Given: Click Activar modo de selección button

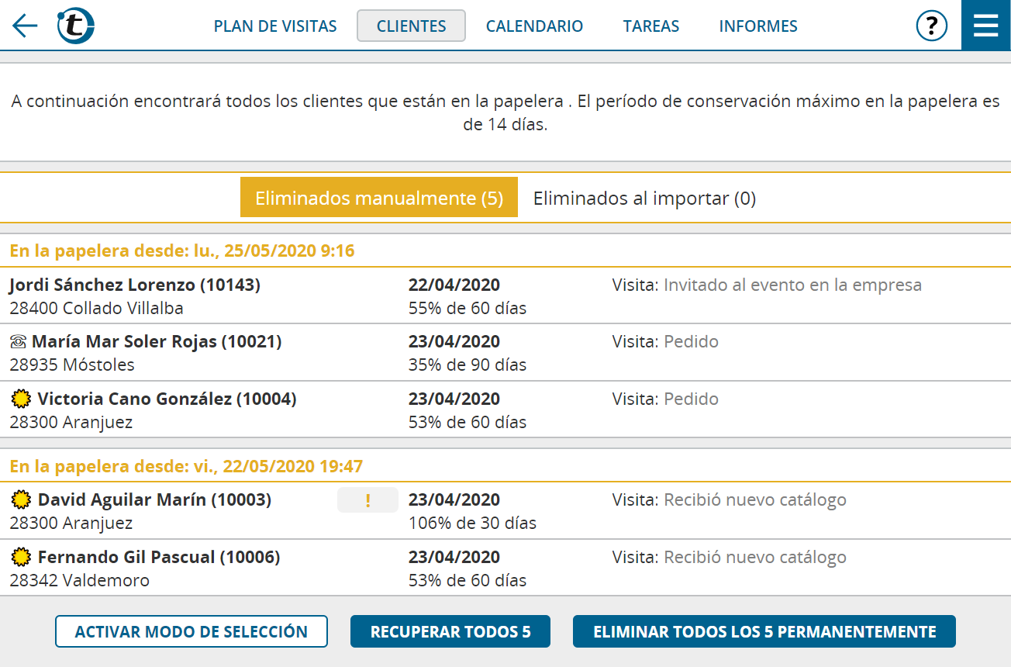Looking at the screenshot, I should click(192, 631).
